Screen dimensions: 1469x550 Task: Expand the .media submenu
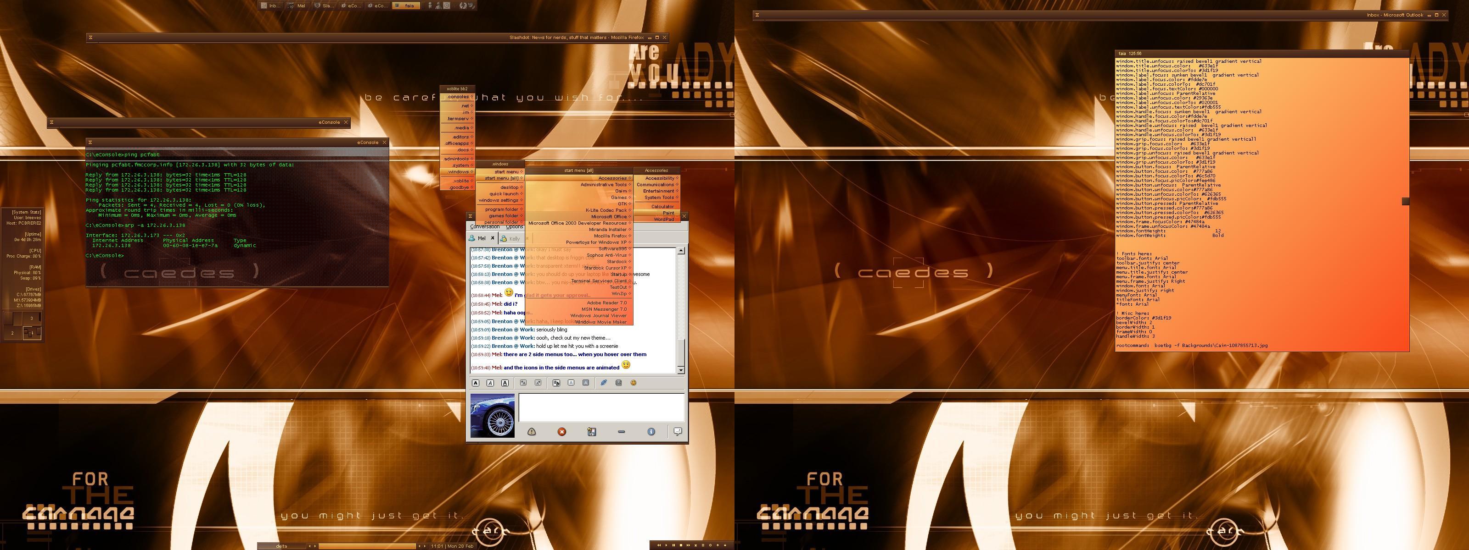[x=457, y=128]
